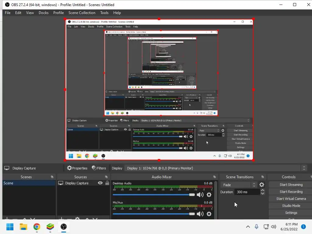Open the Edit menu

18,13
